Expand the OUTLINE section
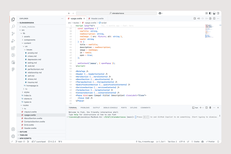This screenshot has width=231, height=154. 41,132
